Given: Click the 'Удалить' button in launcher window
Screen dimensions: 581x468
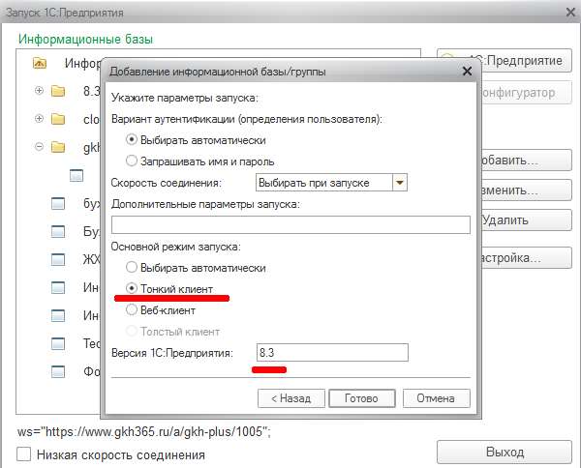Looking at the screenshot, I should coord(526,220).
